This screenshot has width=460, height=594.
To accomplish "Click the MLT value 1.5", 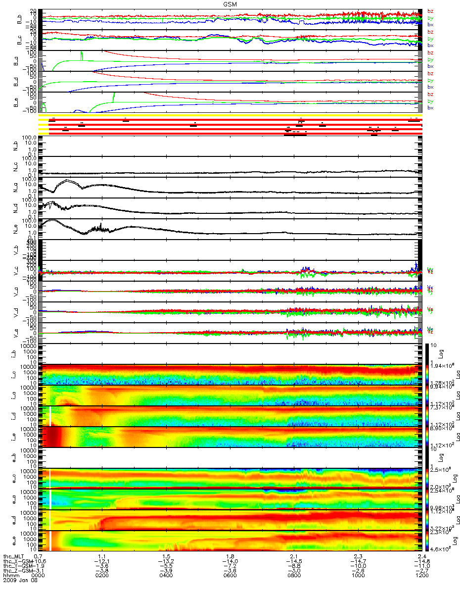I will point(167,557).
